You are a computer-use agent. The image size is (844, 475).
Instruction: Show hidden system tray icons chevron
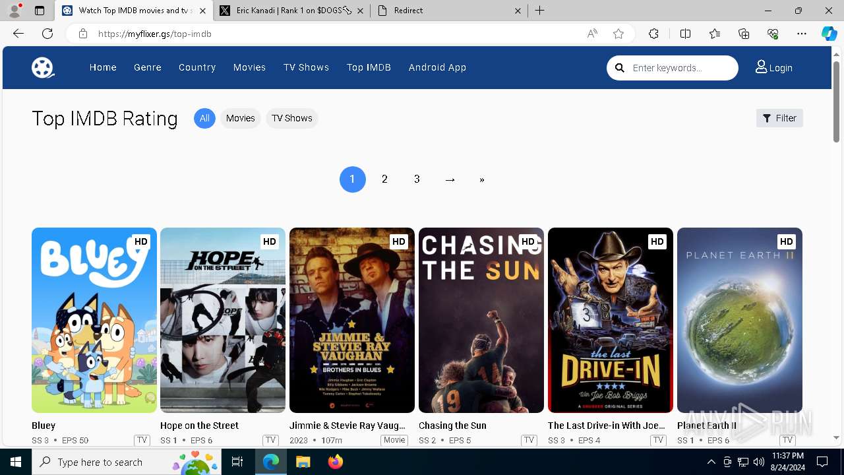711,462
